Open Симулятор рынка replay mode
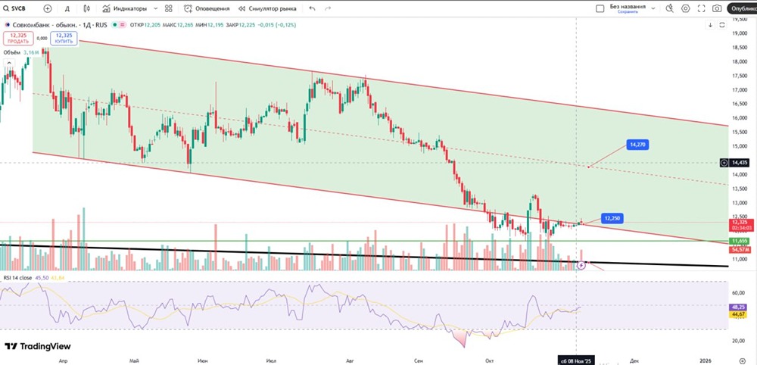Image resolution: width=757 pixels, height=365 pixels. click(269, 8)
